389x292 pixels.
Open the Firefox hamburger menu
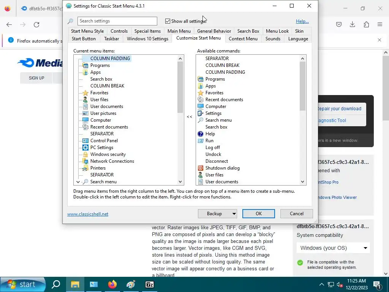click(380, 24)
